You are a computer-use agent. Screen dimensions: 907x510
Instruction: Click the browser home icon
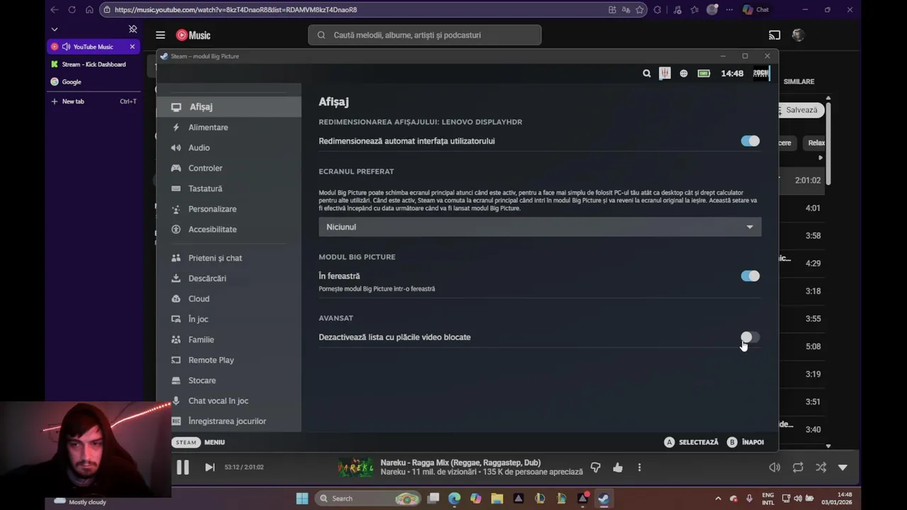point(89,10)
